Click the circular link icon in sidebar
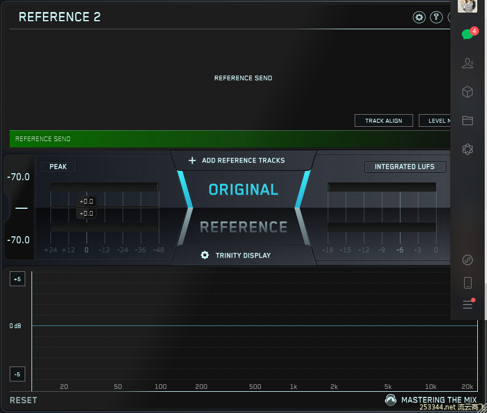This screenshot has height=413, width=487. [468, 260]
